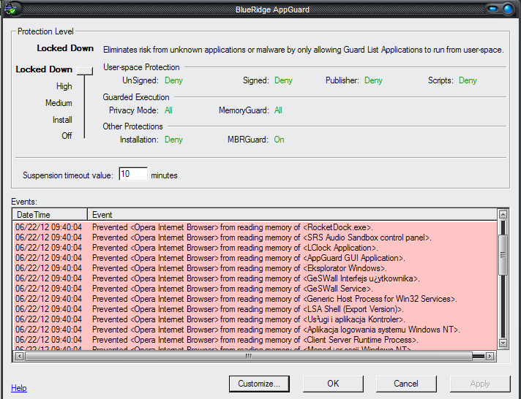This screenshot has height=399, width=521.
Task: Click the Signed Deny value
Action: pyautogui.click(x=283, y=80)
